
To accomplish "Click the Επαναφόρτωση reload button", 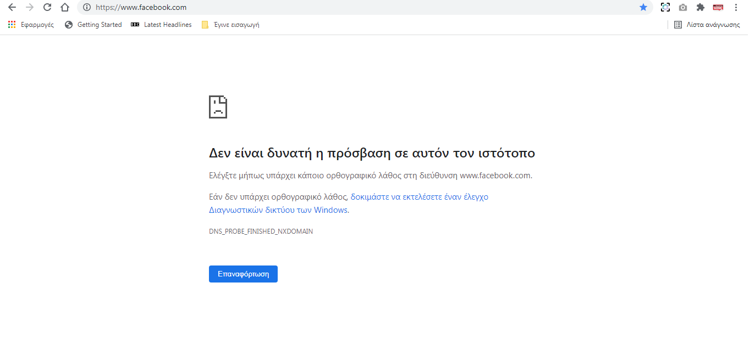I will pyautogui.click(x=243, y=274).
